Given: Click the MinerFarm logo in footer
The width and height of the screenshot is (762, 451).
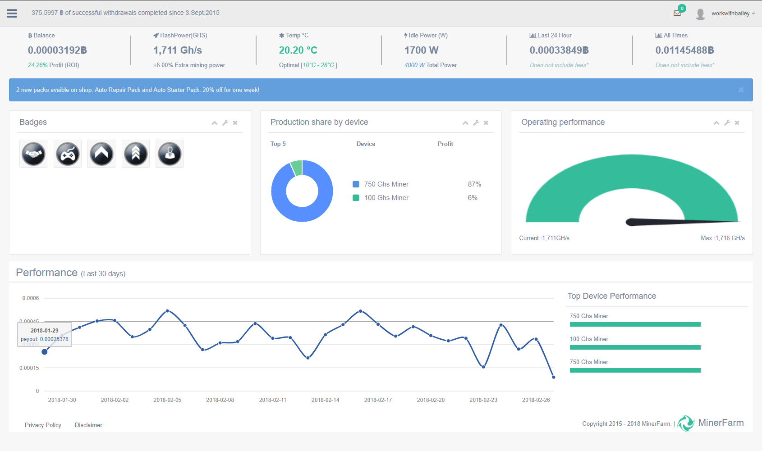Looking at the screenshot, I should click(711, 423).
